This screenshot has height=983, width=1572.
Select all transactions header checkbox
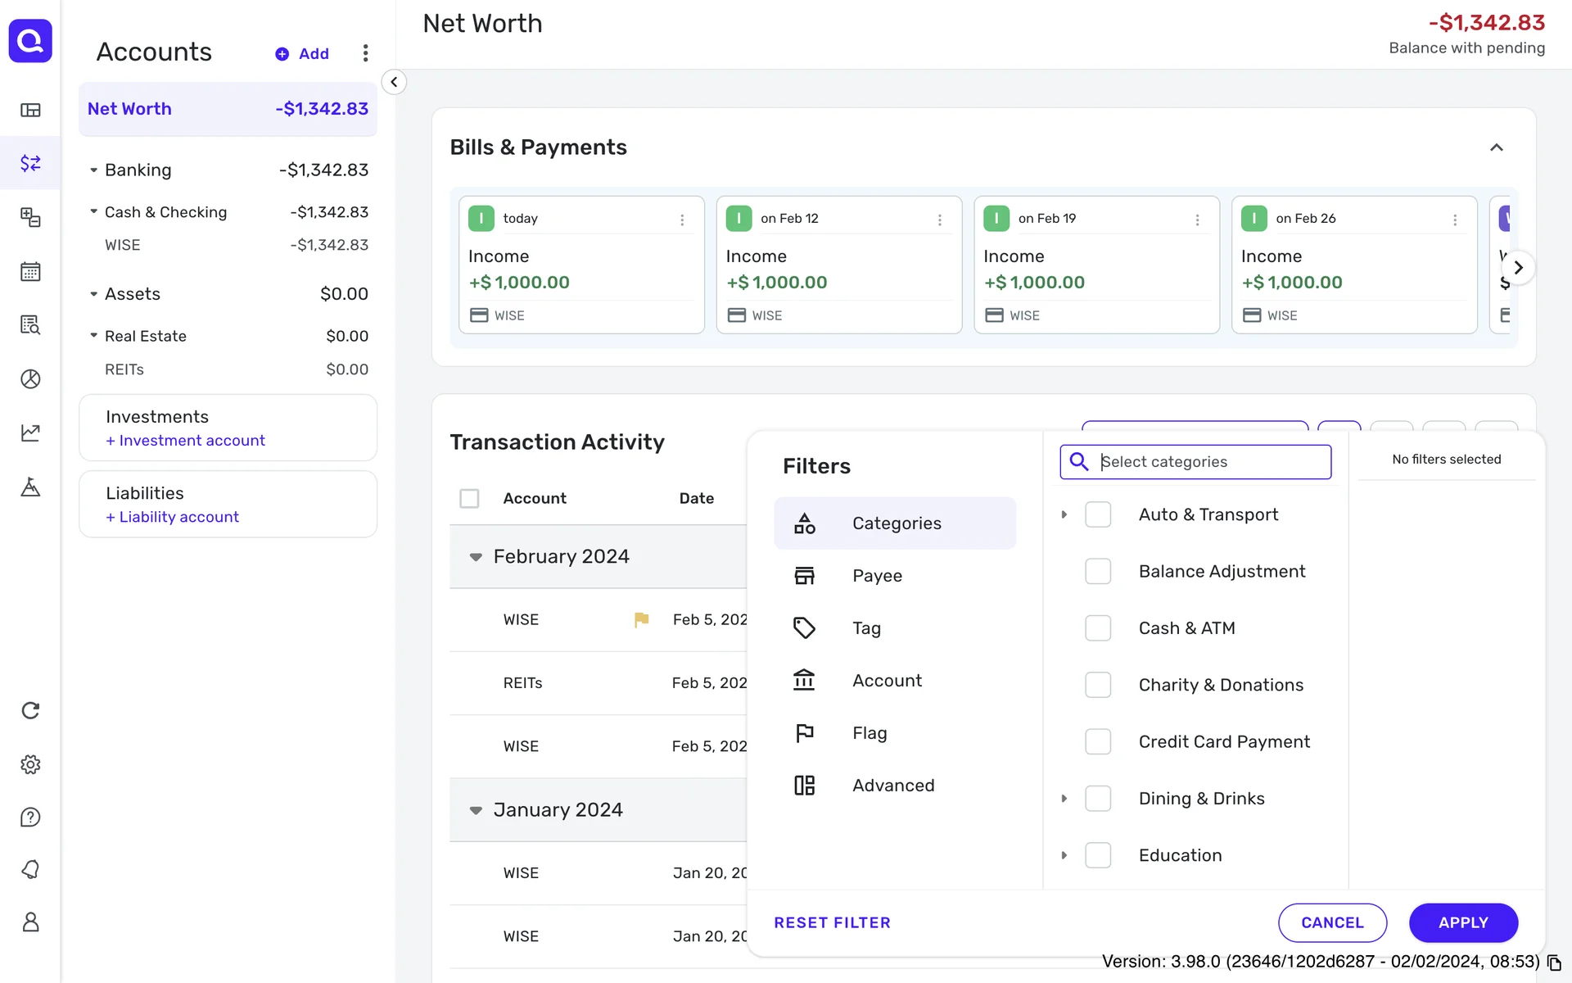[469, 499]
